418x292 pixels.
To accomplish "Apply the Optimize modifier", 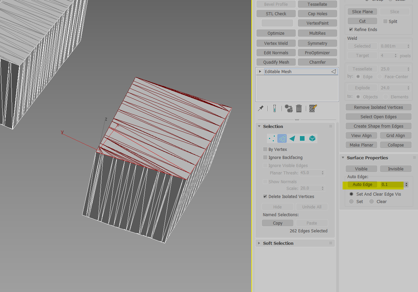I will (x=276, y=33).
